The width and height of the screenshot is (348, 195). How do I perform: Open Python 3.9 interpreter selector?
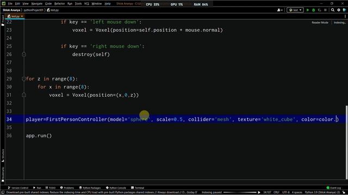pyautogui.click(x=322, y=192)
